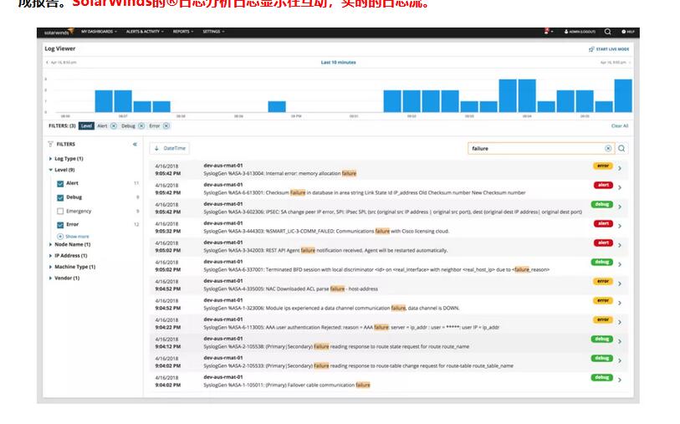This screenshot has width=680, height=424.
Task: Open the notifications bell icon
Action: click(x=547, y=32)
